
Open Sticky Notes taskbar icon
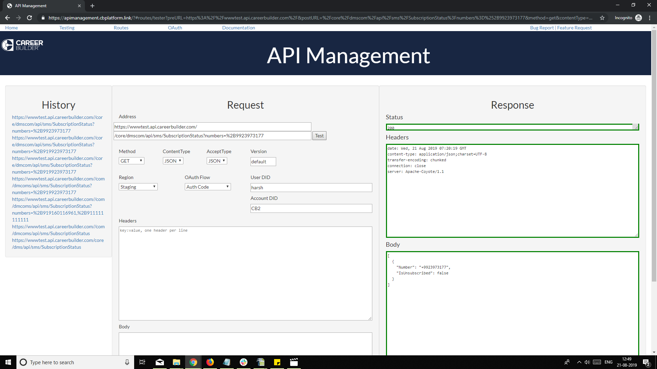click(x=277, y=362)
